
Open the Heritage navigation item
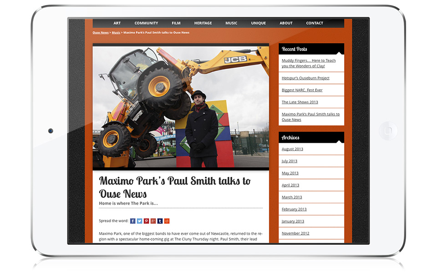(203, 23)
